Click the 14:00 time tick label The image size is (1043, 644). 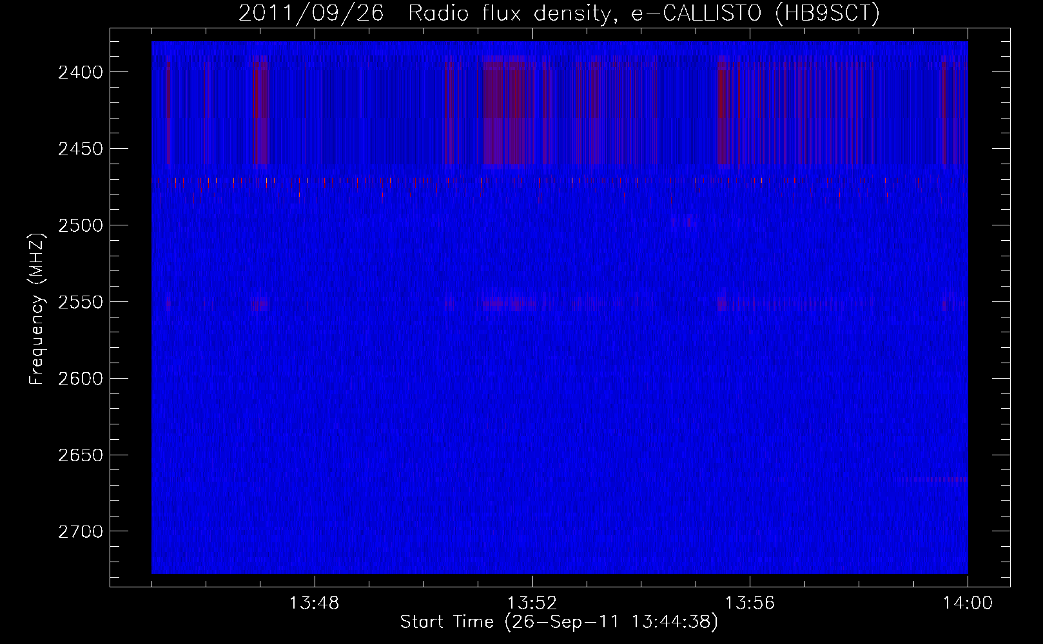pos(968,603)
